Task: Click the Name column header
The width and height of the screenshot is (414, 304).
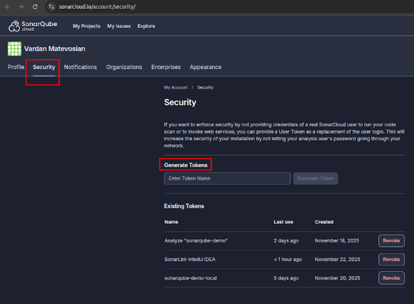Action: point(171,222)
